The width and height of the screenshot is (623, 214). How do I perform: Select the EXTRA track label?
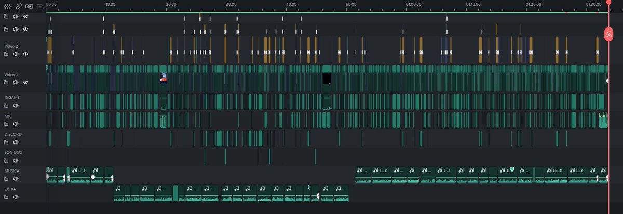[x=10, y=189]
